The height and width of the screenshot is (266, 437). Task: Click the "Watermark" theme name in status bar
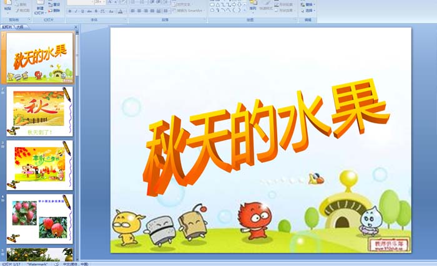click(37, 264)
